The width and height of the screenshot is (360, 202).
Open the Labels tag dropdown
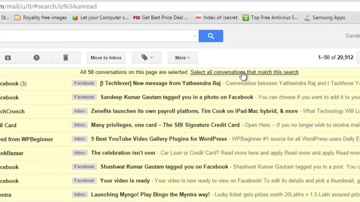[x=146, y=58]
